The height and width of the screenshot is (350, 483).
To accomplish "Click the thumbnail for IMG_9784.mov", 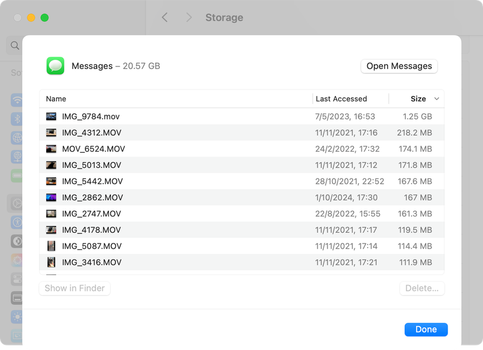I will 51,116.
